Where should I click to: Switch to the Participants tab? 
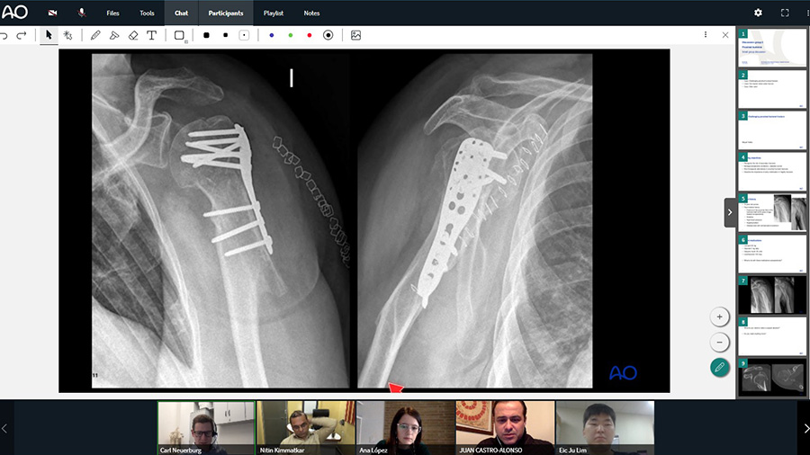tap(226, 13)
